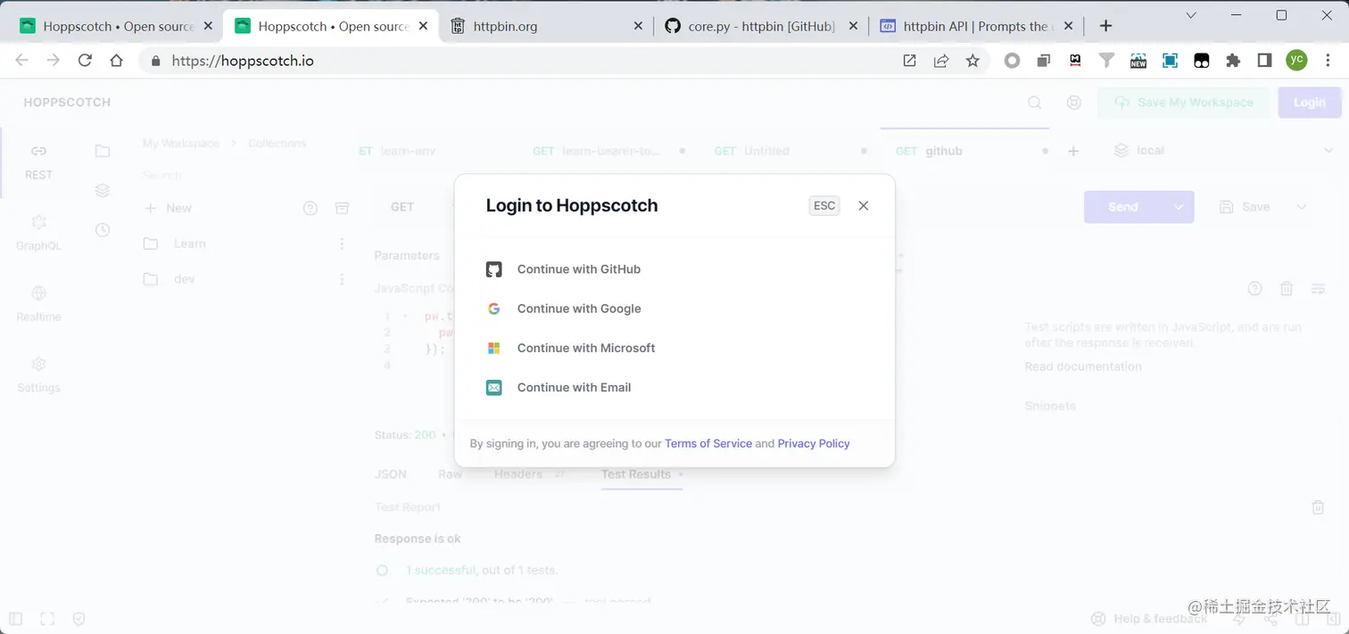Open the browser extensions puzzle icon
This screenshot has width=1349, height=634.
1233,61
